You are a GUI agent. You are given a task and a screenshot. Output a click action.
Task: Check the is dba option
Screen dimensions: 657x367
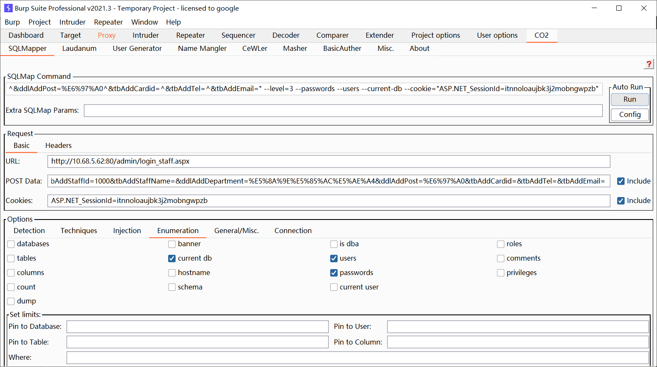334,244
